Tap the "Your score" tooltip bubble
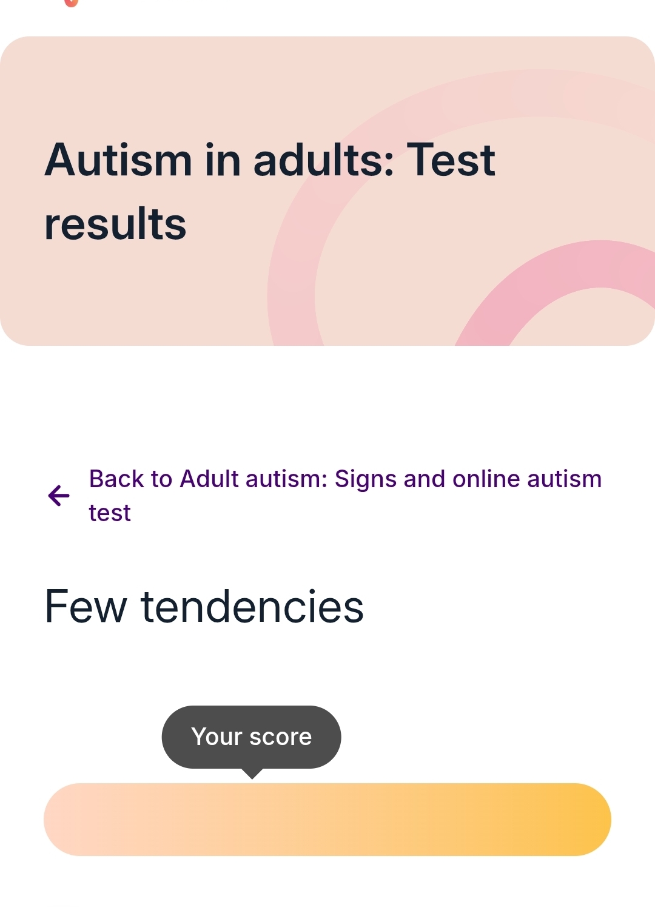 point(251,736)
